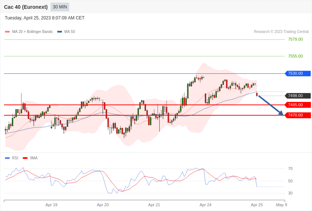The image size is (312, 211).
Task: Click the RSI 70 level label
Action: pyautogui.click(x=290, y=169)
